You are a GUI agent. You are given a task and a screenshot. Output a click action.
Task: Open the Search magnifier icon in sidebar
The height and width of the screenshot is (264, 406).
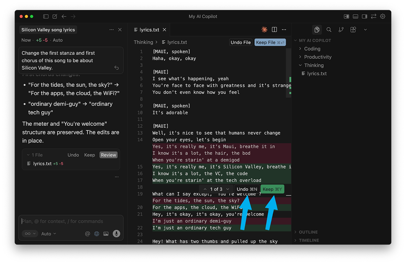point(329,30)
